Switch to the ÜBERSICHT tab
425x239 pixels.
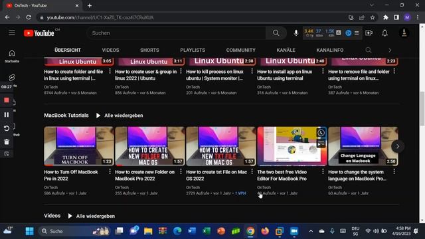[x=68, y=50]
